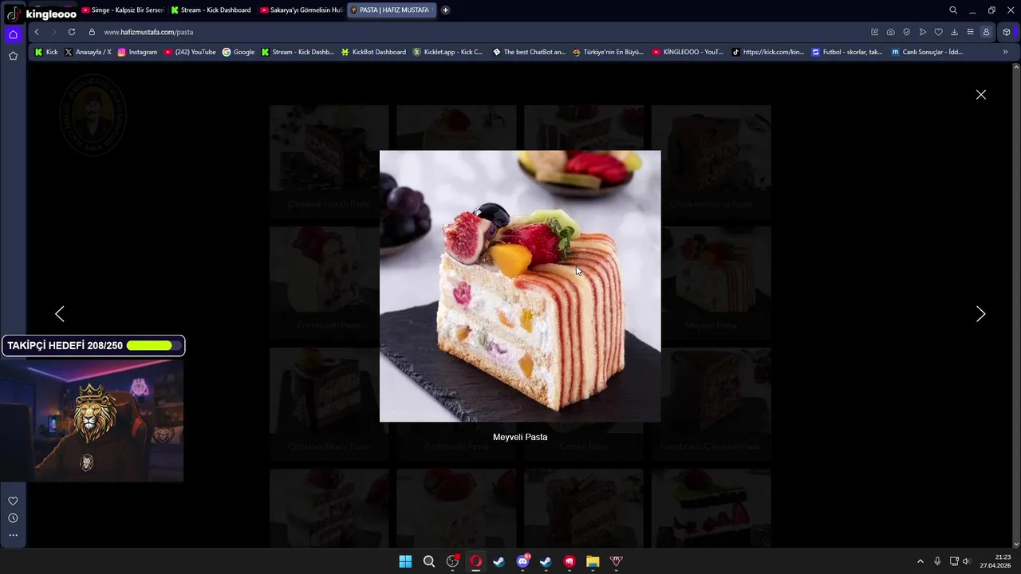The width and height of the screenshot is (1021, 574).
Task: Open the Türkiye'nin En Büyü... bookmark
Action: pos(608,52)
